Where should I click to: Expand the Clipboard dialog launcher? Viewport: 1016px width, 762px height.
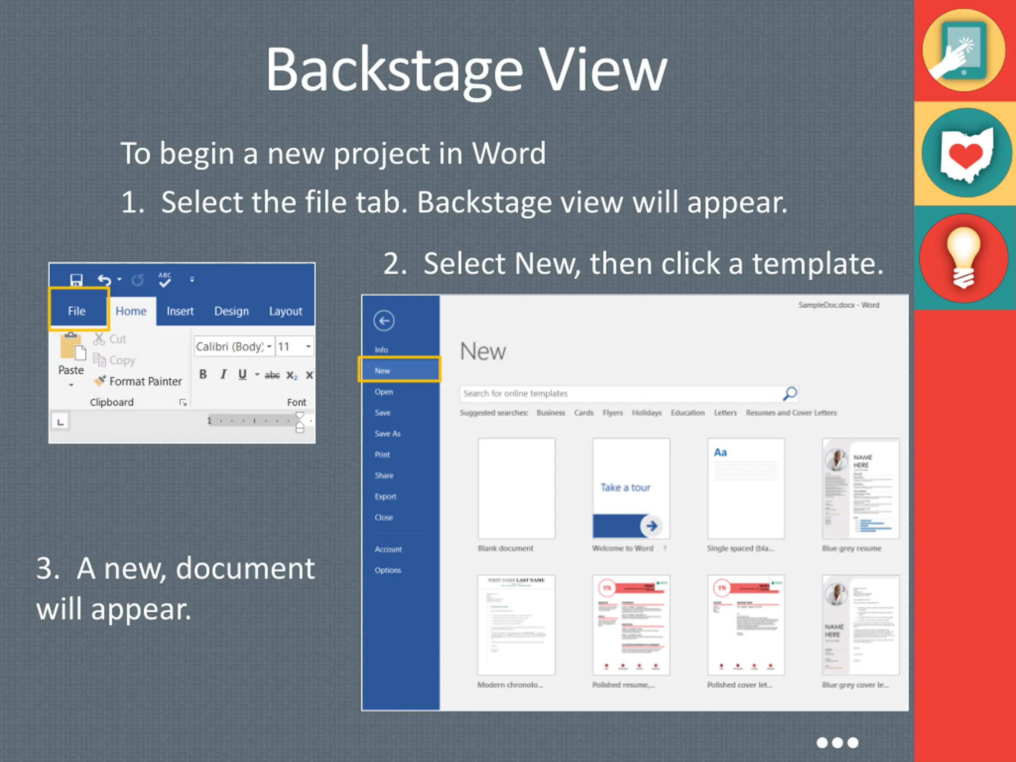click(183, 402)
